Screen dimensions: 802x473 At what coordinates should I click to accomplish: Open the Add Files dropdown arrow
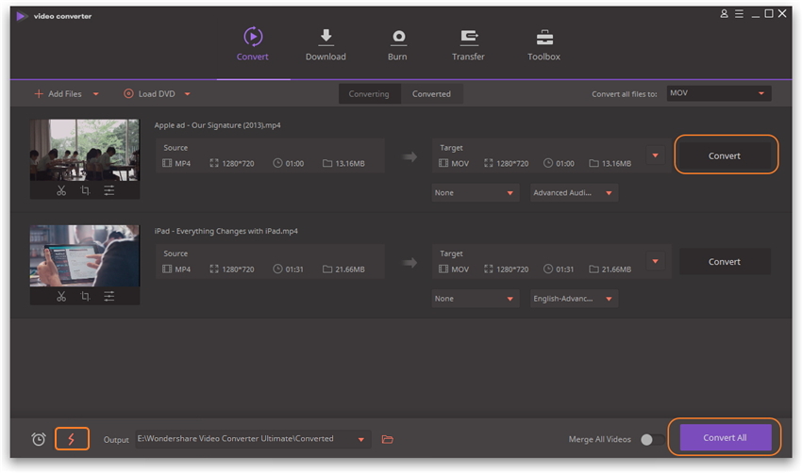(x=96, y=94)
